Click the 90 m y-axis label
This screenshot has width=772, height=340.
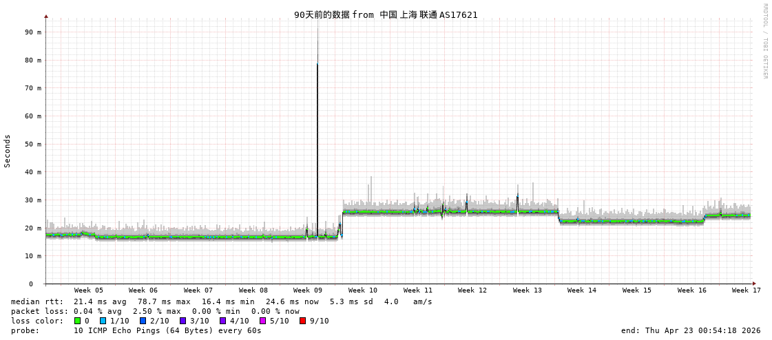tap(33, 32)
